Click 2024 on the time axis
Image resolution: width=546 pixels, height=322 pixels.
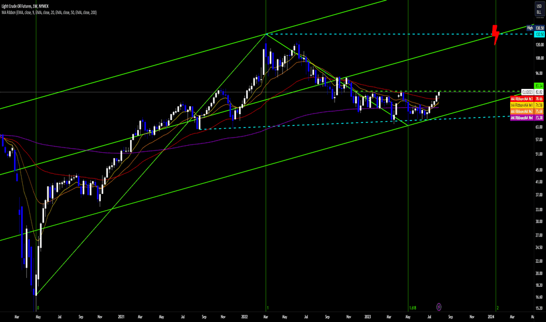pos(491,317)
